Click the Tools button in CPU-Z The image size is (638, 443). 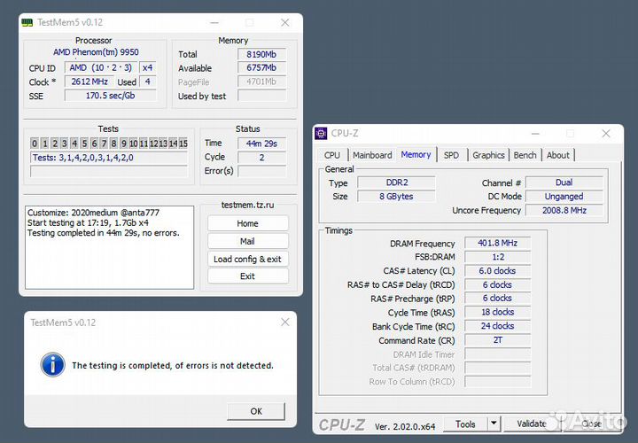click(465, 424)
